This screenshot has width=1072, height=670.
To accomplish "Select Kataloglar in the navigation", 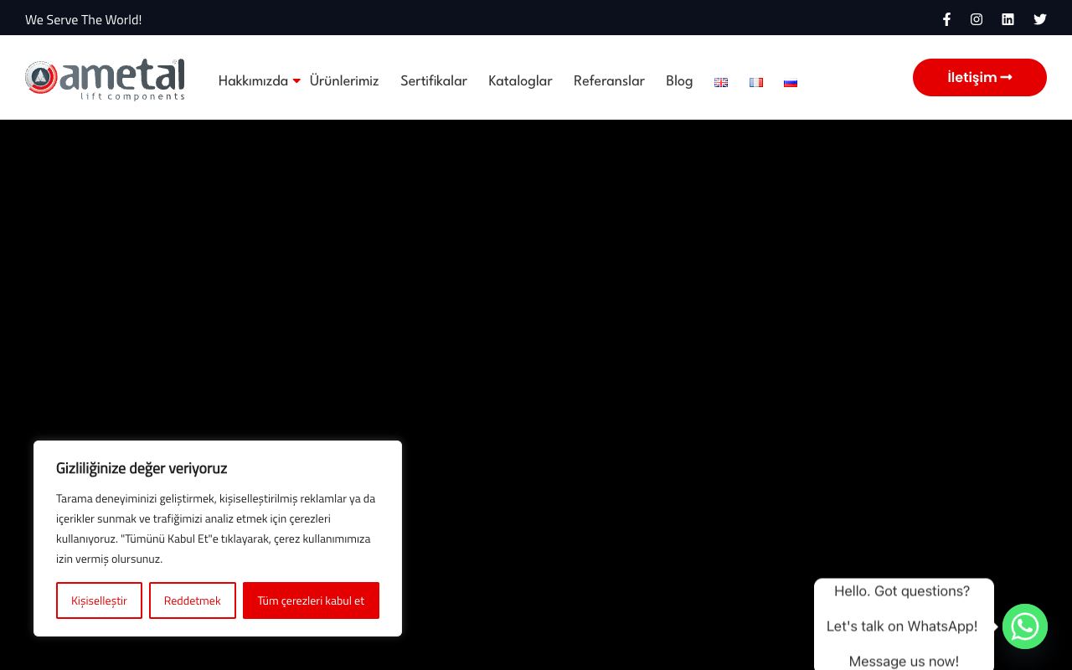I will (520, 81).
